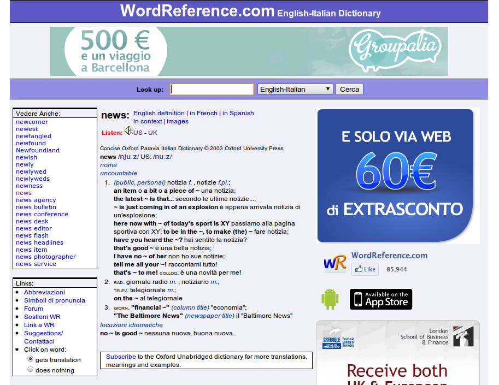Open WordReference.com Facebook page title
The width and height of the screenshot is (499, 385).
tap(389, 256)
